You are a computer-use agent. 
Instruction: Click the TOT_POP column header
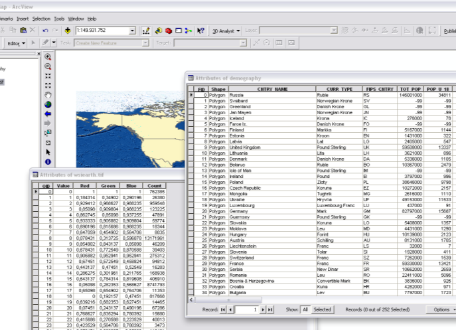(410, 89)
